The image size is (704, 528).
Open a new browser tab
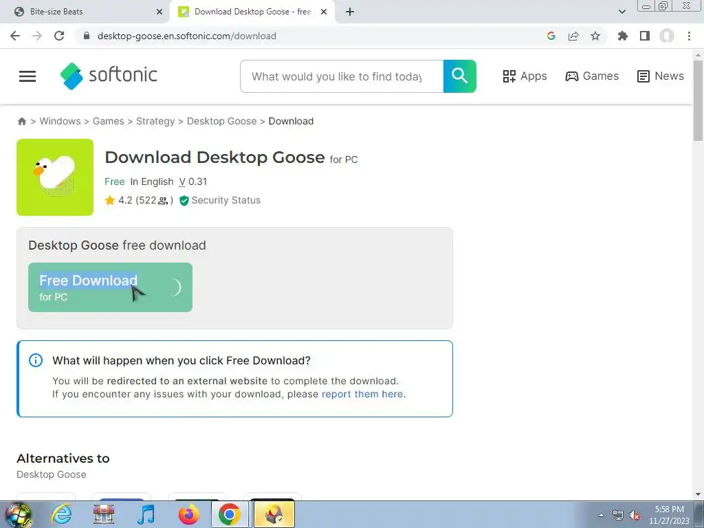coord(350,12)
